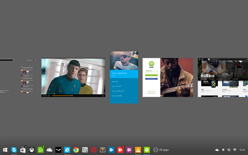This screenshot has width=248, height=155.
Task: Click the dark search box in leftmost window
Action: [6, 60]
